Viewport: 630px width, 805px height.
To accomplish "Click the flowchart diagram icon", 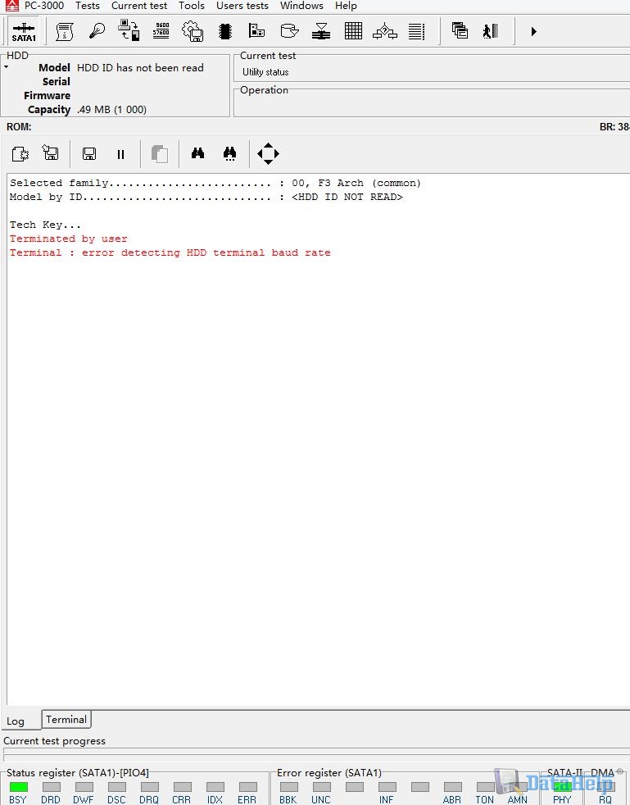I will pyautogui.click(x=385, y=32).
